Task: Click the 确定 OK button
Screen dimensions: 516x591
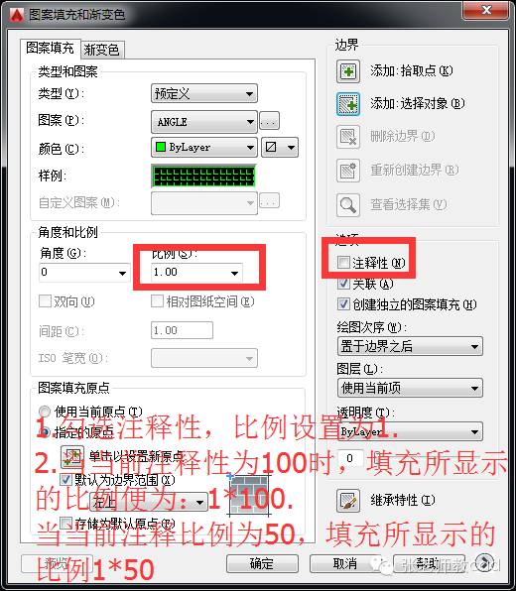Action: (262, 564)
